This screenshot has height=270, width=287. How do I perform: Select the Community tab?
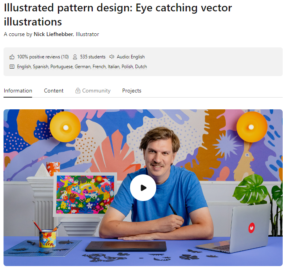(96, 91)
